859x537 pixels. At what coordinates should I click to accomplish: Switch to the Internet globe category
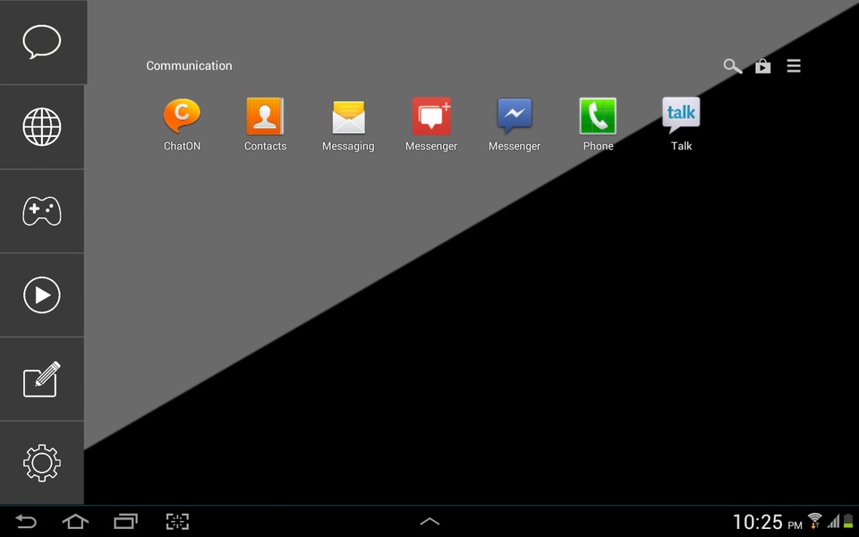click(42, 127)
